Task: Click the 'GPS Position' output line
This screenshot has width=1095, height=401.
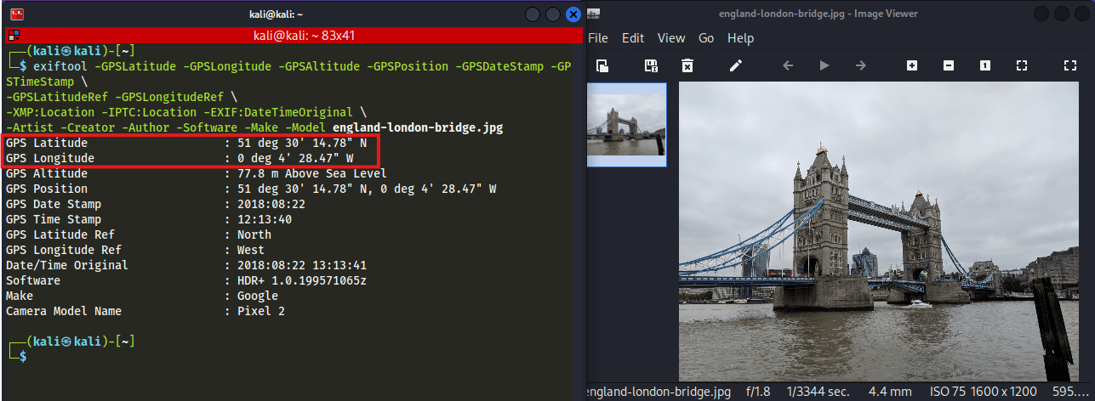Action: click(x=251, y=189)
